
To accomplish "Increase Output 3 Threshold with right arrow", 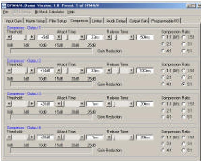I will pyautogui.click(x=32, y=104).
